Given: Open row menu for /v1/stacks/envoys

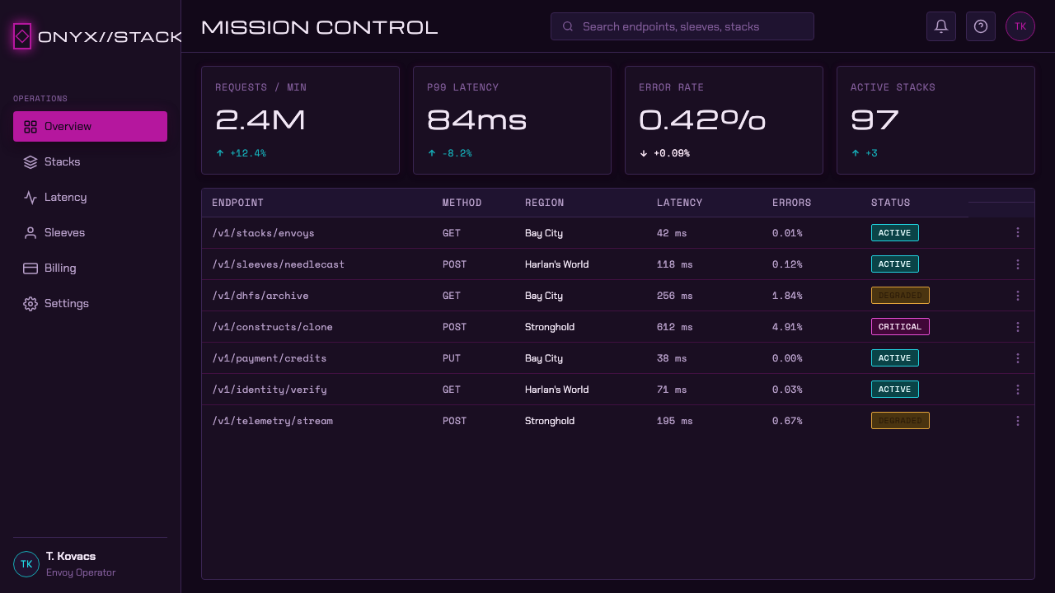Looking at the screenshot, I should click(x=1018, y=233).
